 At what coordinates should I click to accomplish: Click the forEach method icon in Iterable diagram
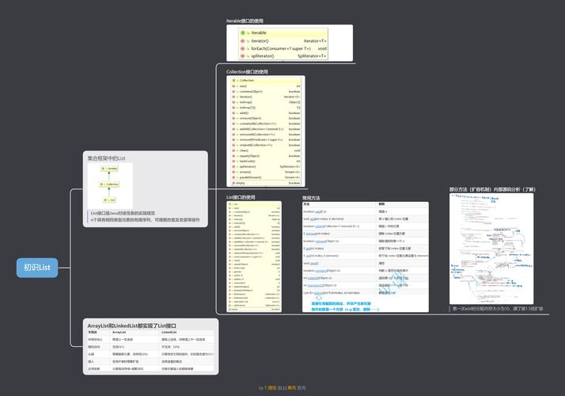pos(244,48)
